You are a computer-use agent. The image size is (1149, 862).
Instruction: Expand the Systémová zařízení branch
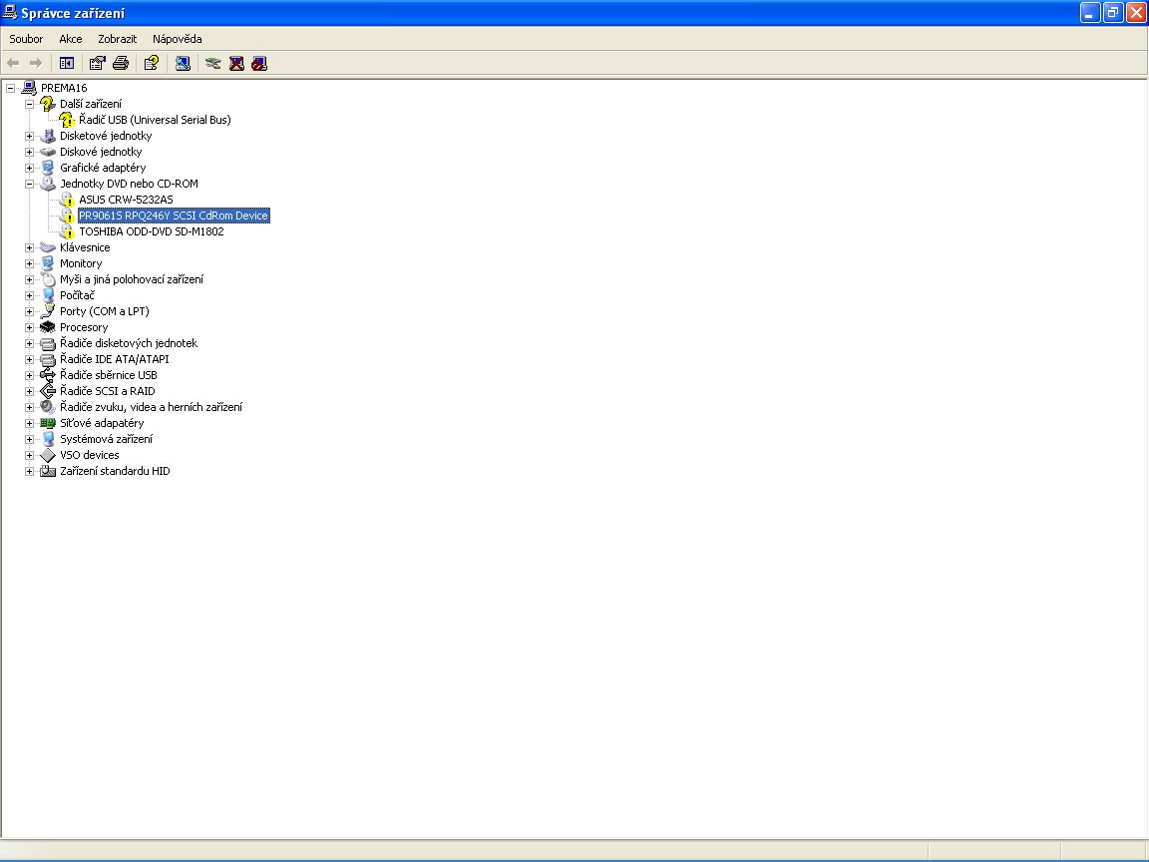[x=29, y=440]
